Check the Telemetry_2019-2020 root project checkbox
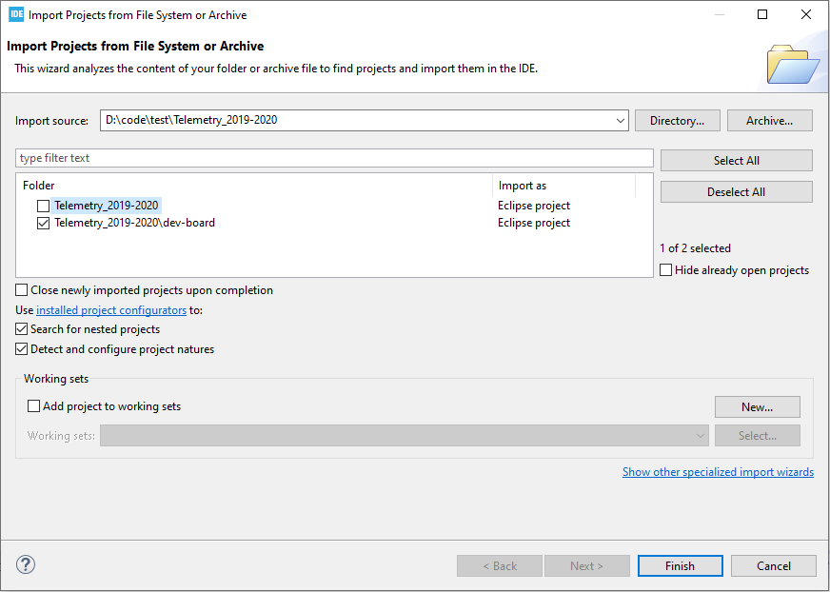Viewport: 830px width, 592px height. pyautogui.click(x=44, y=206)
